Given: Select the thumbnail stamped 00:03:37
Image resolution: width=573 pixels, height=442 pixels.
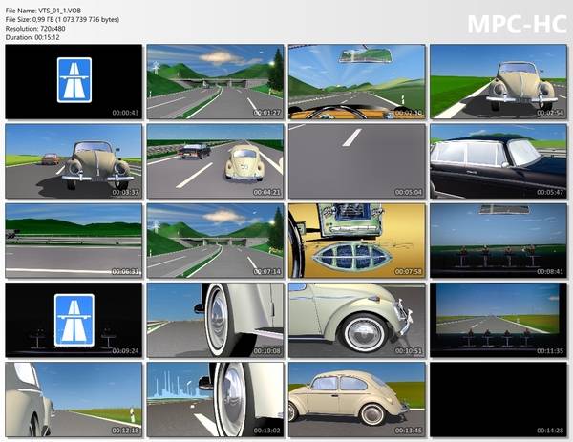Looking at the screenshot, I should [74, 161].
